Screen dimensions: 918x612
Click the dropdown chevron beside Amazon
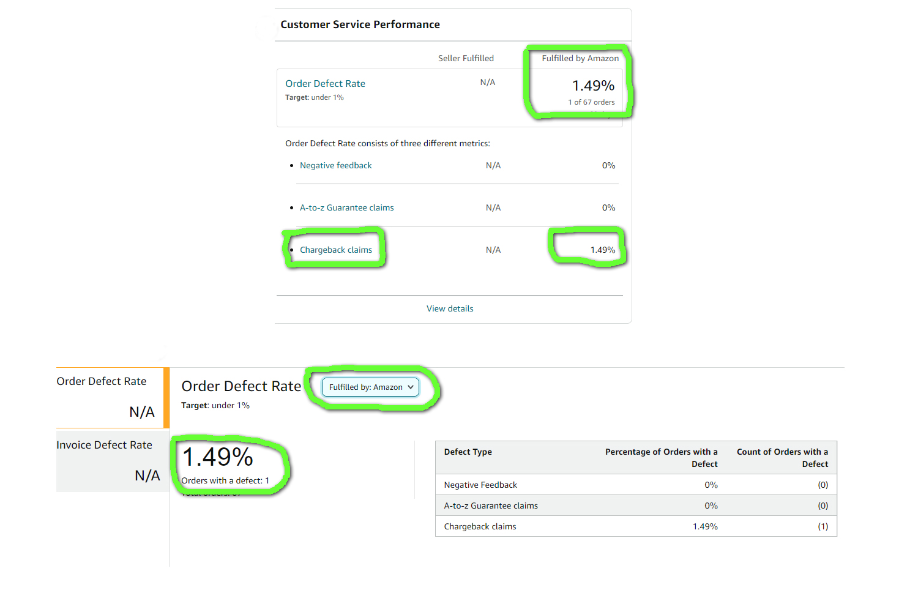click(x=411, y=387)
